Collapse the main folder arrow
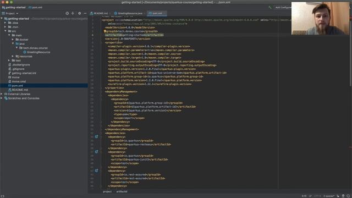Screen dimensions: 352x198 9,35
